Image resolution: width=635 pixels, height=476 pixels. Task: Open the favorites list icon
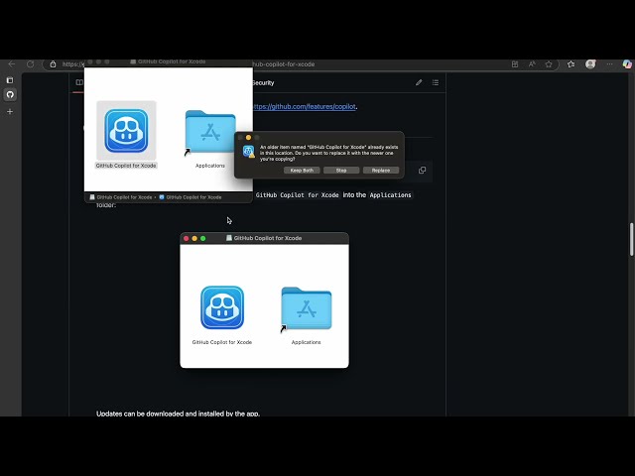[x=571, y=63]
